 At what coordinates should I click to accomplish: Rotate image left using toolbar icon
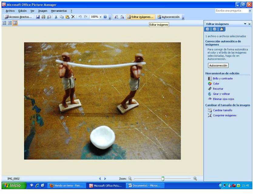point(116,17)
